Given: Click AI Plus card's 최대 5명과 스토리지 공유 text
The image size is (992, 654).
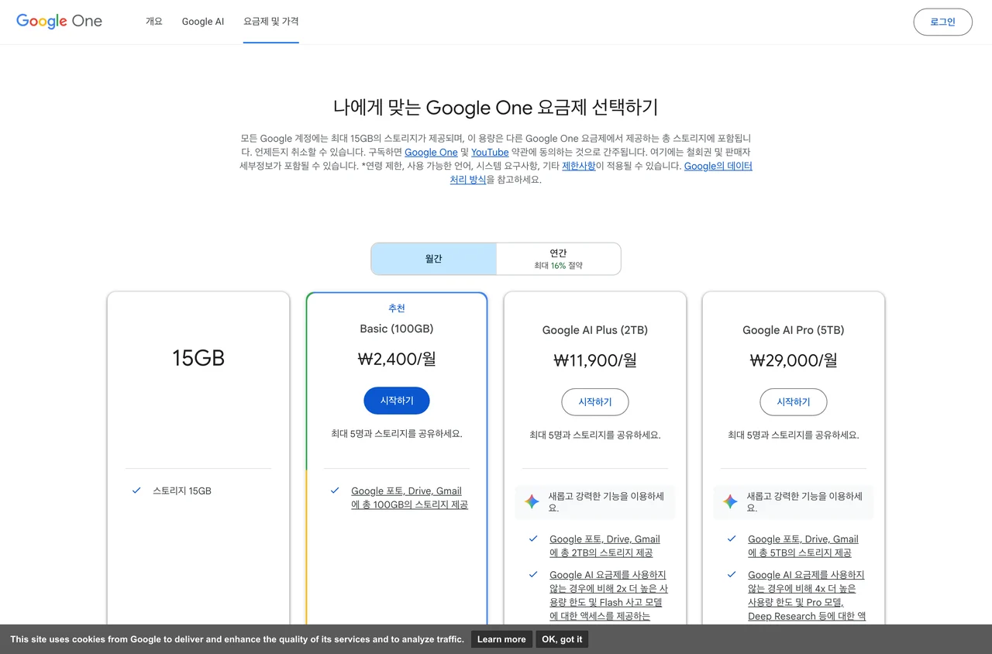Looking at the screenshot, I should (595, 435).
